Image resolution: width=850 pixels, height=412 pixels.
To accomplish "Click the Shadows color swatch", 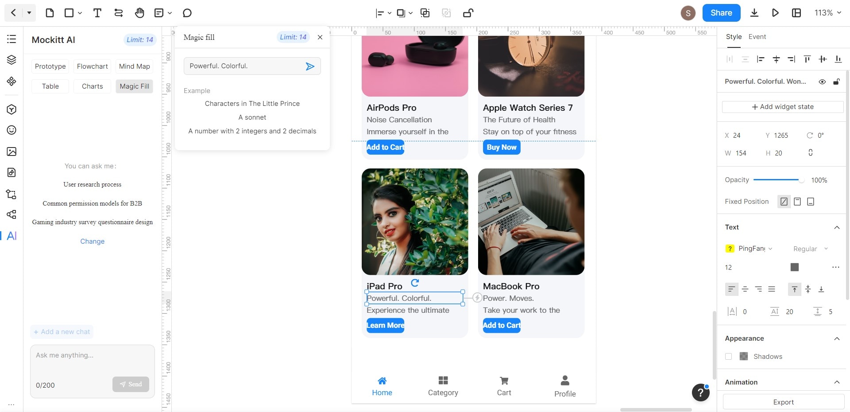I will coord(744,356).
